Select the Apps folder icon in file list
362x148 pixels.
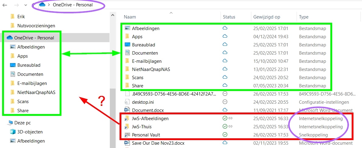[x=127, y=36]
